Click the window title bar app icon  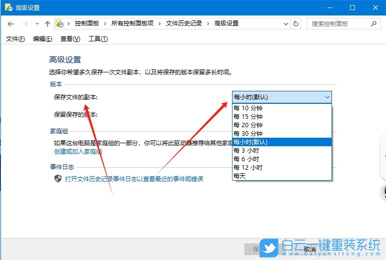click(x=8, y=7)
